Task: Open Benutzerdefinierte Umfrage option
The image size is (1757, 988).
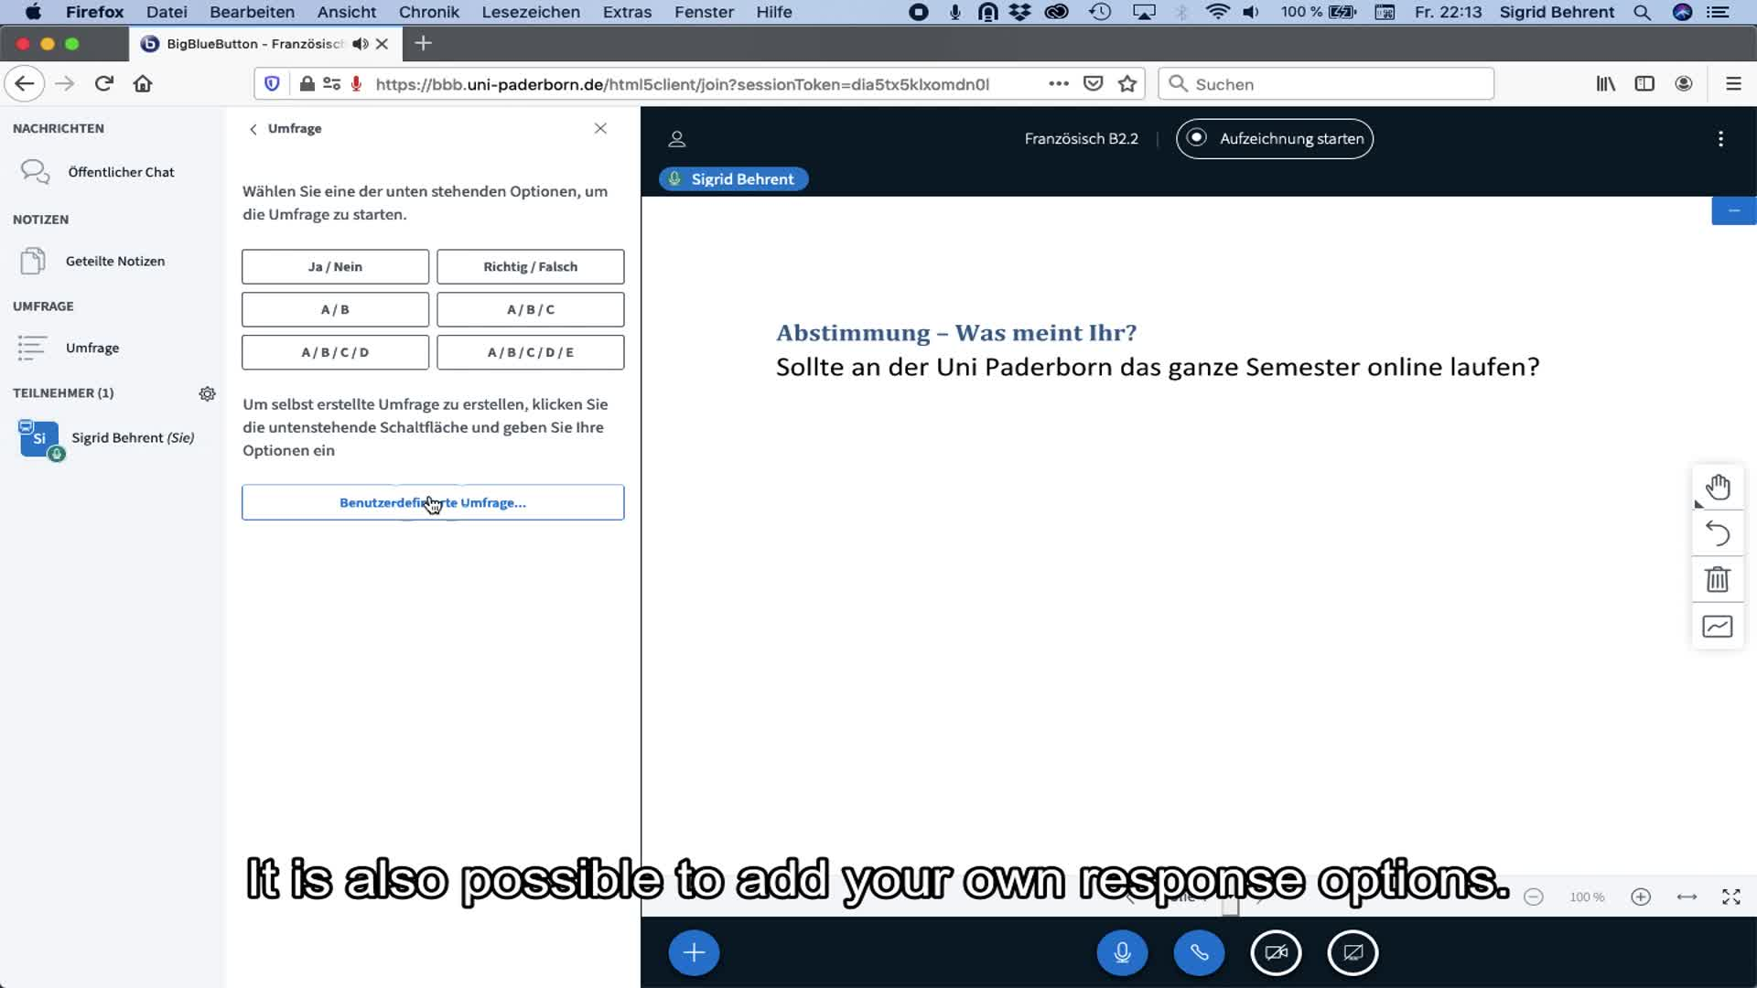Action: point(432,502)
